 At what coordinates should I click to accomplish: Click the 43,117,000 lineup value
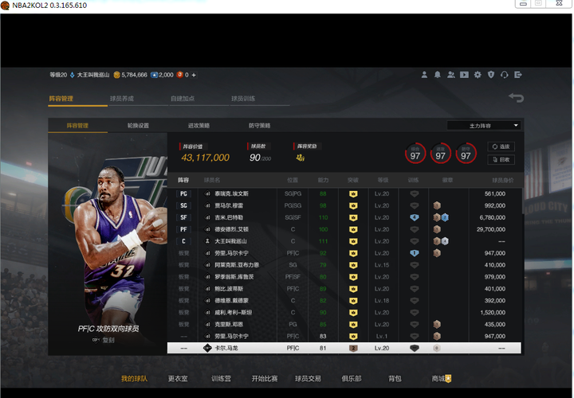[206, 158]
